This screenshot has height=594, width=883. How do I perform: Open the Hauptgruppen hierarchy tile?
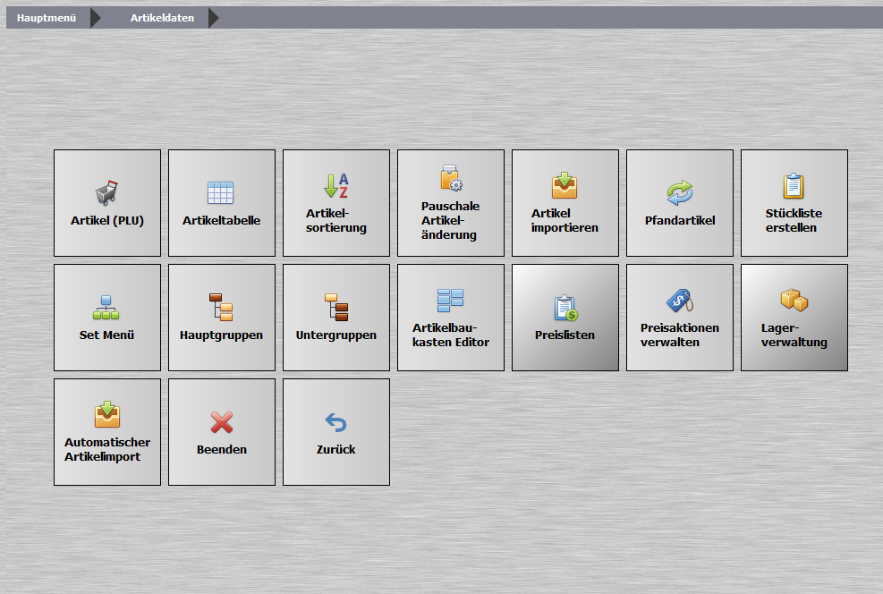coord(222,318)
